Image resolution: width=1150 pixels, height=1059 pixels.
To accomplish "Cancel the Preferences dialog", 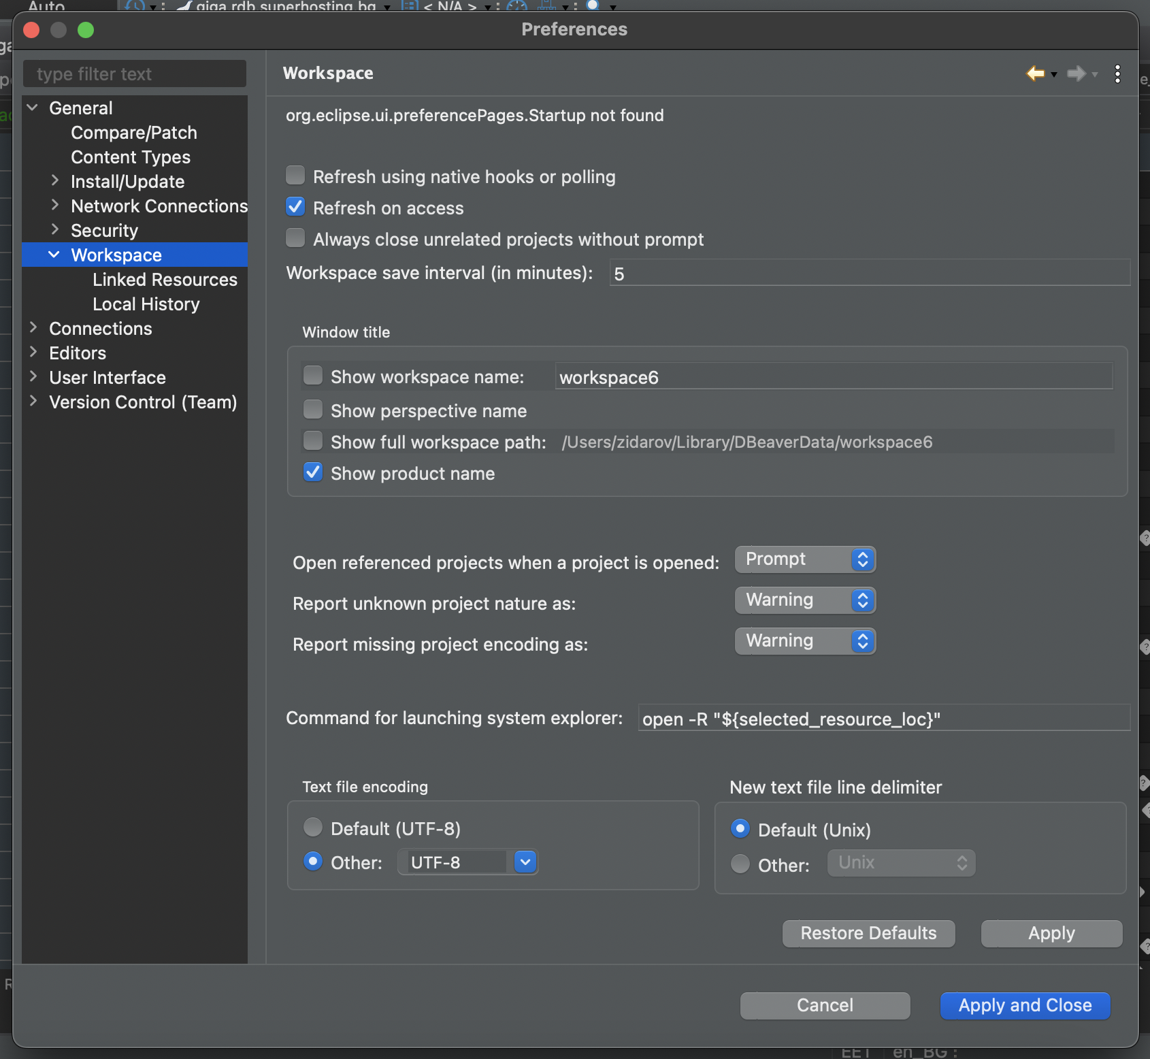I will click(x=825, y=1006).
